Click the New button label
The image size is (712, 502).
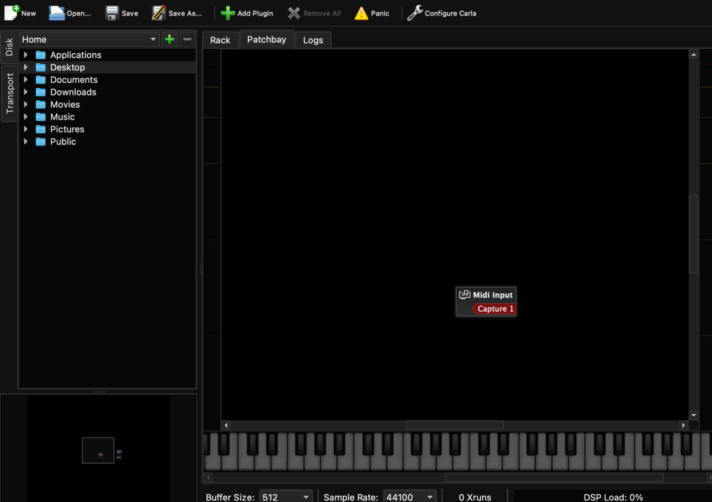pyautogui.click(x=28, y=13)
